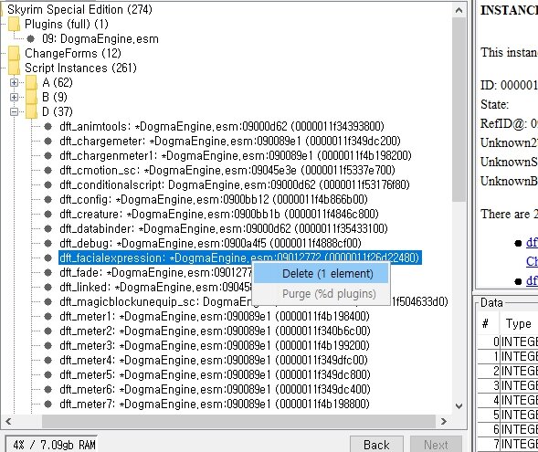The height and width of the screenshot is (452, 538).
Task: Collapse the D (37) script group
Action: click(14, 111)
